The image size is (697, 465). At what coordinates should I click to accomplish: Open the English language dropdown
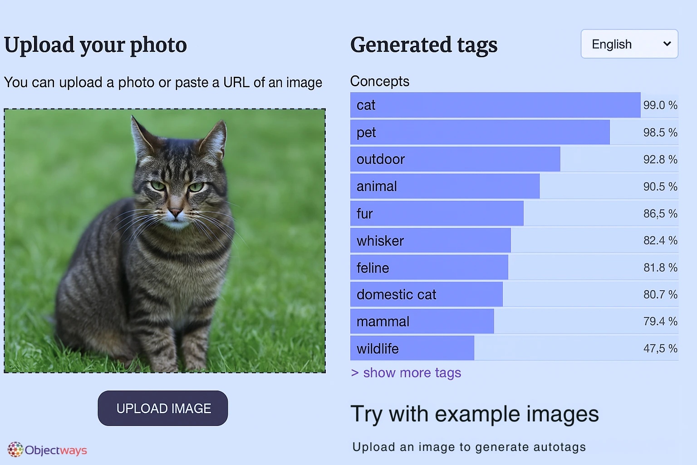click(629, 44)
